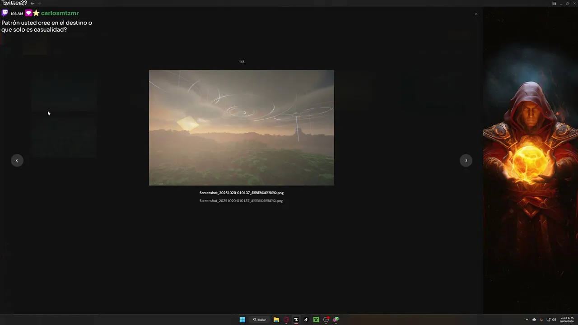Click the grey Screenshot_20251020-010137 filename caption
This screenshot has height=325, width=578.
coord(241,201)
